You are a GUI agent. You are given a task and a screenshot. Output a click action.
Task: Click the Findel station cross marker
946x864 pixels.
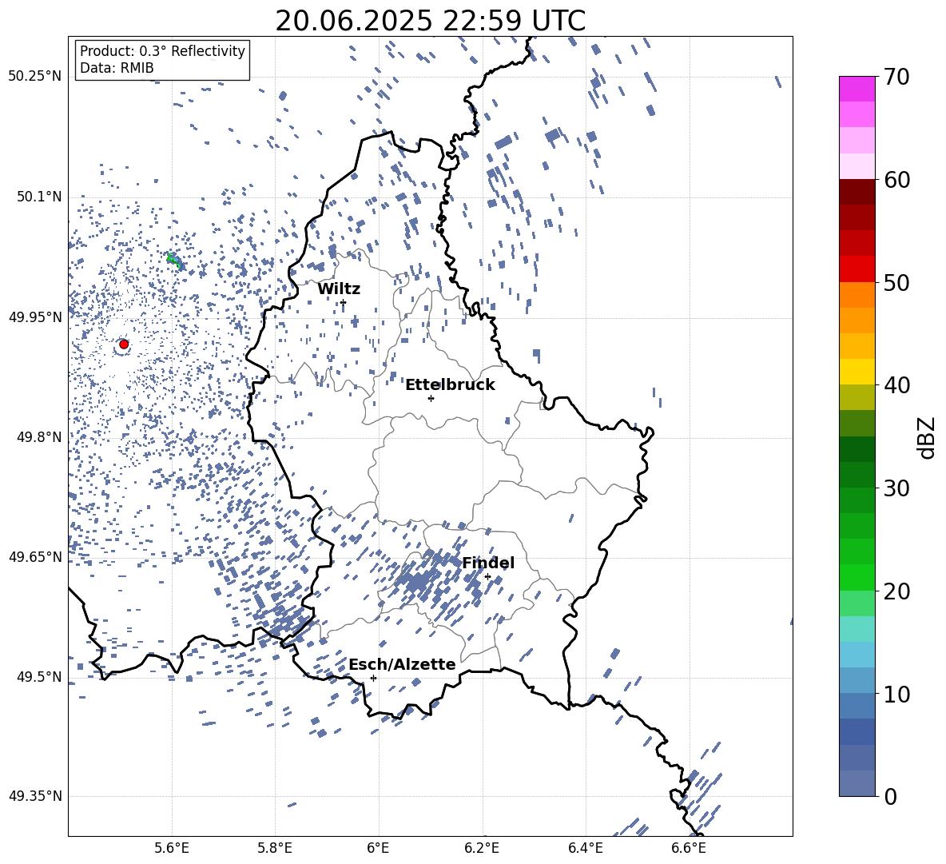click(x=487, y=577)
